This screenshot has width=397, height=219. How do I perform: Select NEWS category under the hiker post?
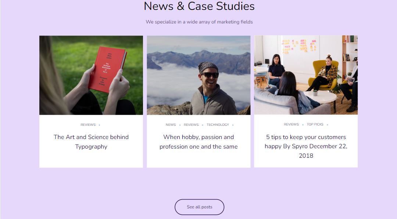tap(171, 125)
